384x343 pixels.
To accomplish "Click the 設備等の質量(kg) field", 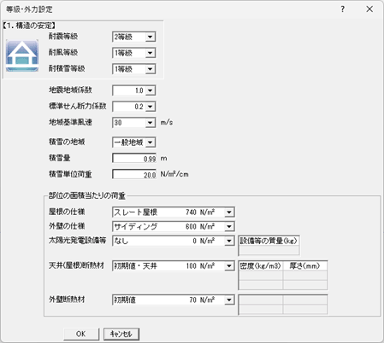I will tap(269, 250).
